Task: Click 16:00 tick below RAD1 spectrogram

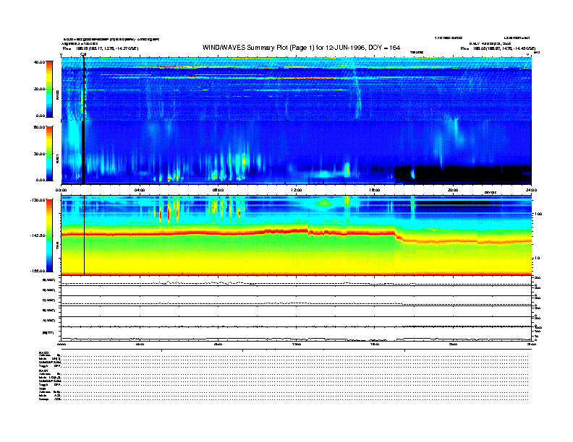Action: click(375, 190)
